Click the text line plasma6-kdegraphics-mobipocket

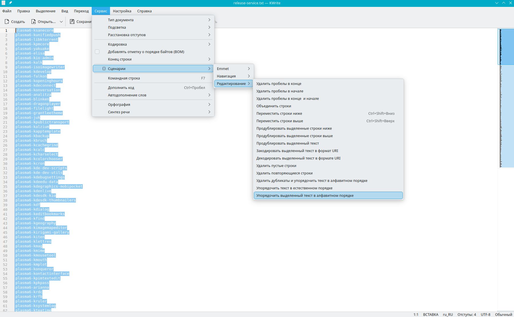tap(49, 186)
